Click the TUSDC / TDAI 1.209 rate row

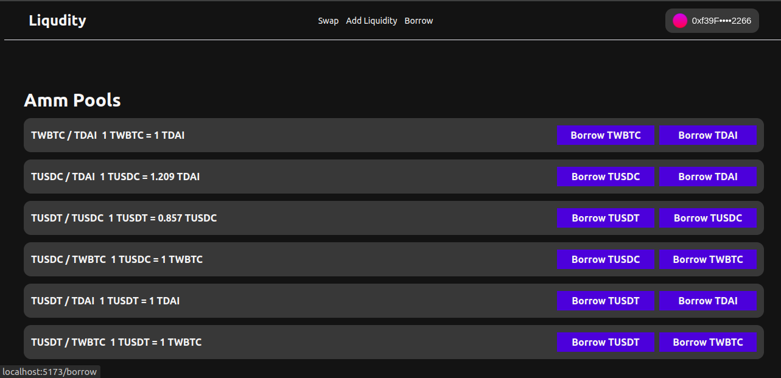click(116, 177)
